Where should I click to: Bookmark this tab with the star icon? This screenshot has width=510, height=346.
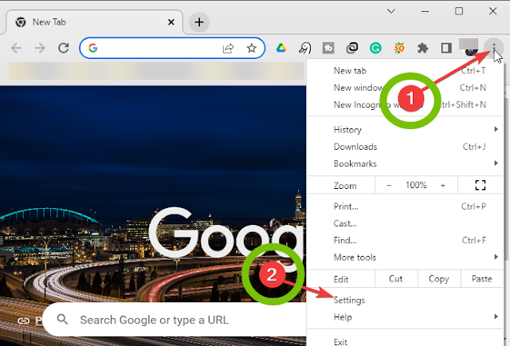tap(252, 48)
